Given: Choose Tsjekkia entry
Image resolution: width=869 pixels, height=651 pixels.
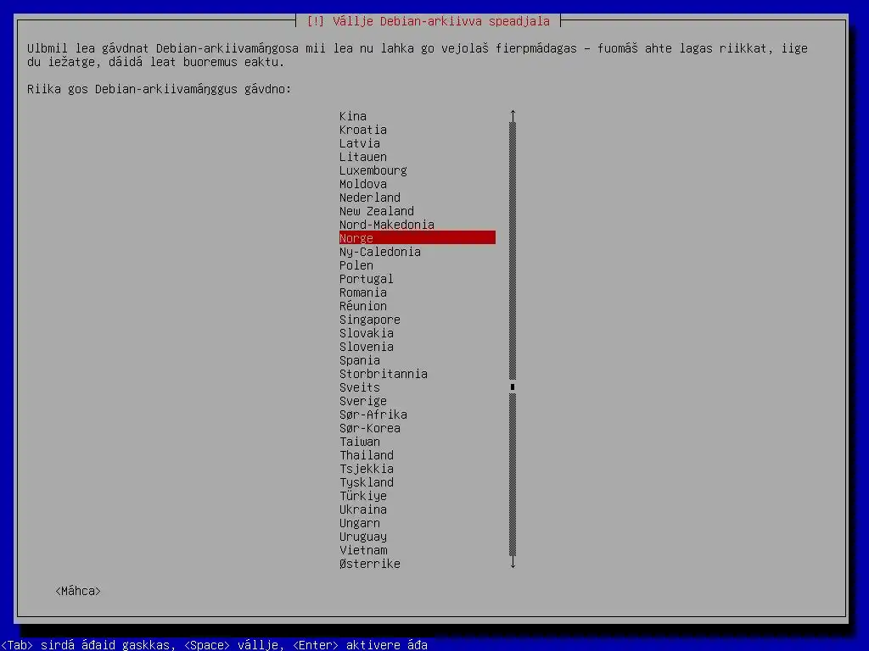Looking at the screenshot, I should tap(417, 469).
